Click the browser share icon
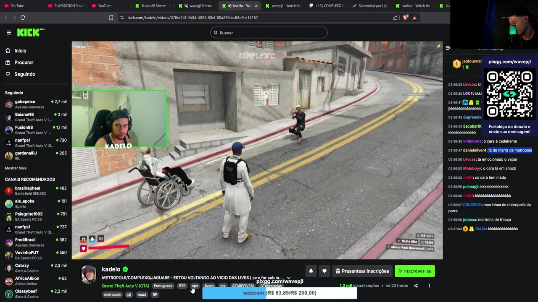This screenshot has width=538, height=302. [395, 18]
